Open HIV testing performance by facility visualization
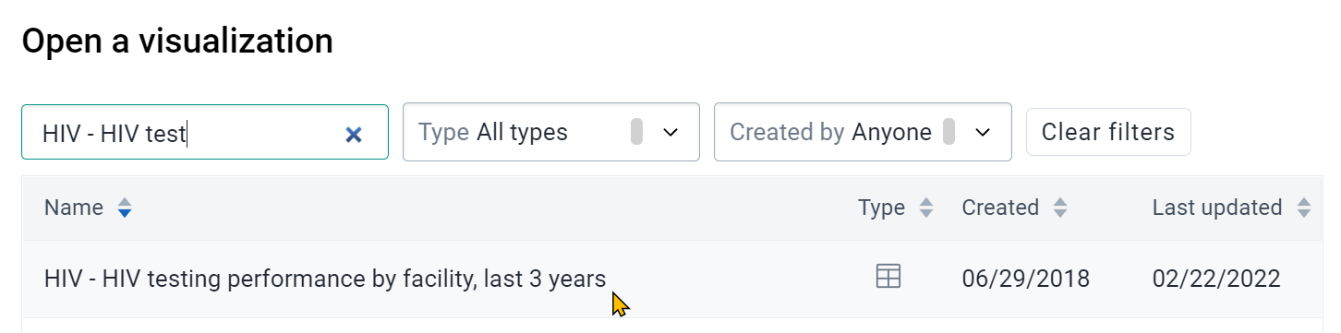 [x=325, y=279]
